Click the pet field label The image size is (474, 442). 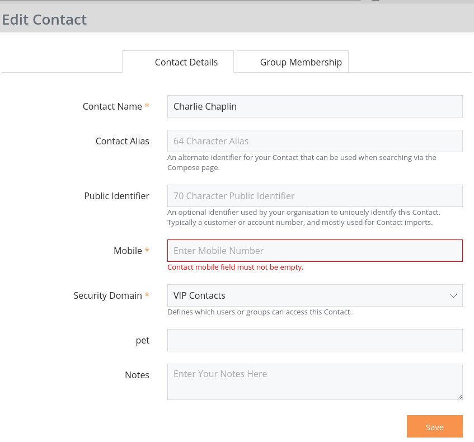(143, 341)
